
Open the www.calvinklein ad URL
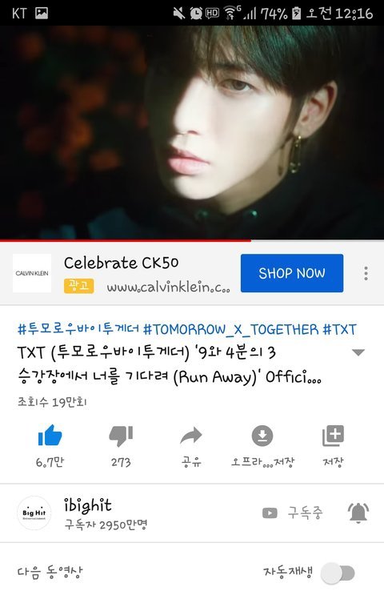click(x=168, y=287)
